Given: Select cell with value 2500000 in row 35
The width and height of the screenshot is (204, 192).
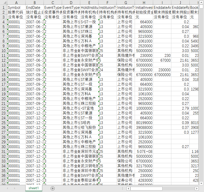Looking at the screenshot, I should (144, 171).
